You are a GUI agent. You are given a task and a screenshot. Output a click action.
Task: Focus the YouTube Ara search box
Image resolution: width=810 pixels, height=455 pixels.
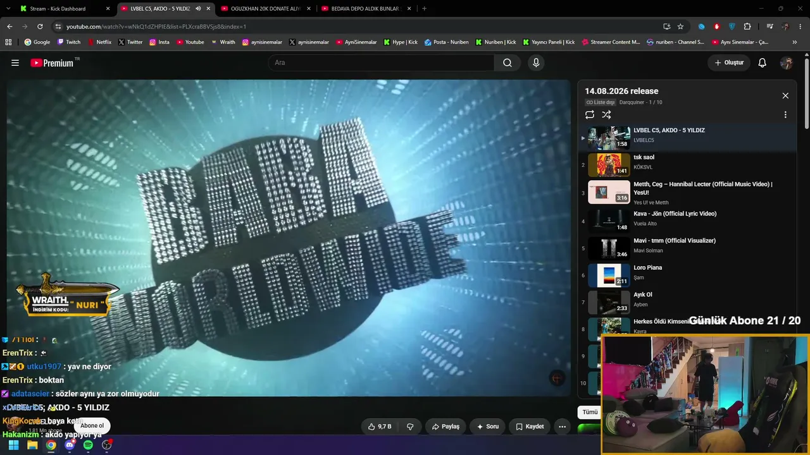381,63
